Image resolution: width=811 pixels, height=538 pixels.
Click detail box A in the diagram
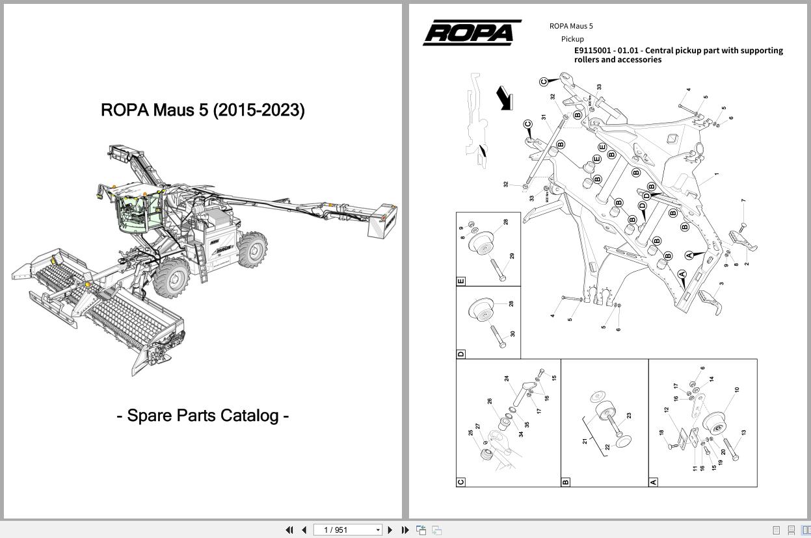point(703,422)
